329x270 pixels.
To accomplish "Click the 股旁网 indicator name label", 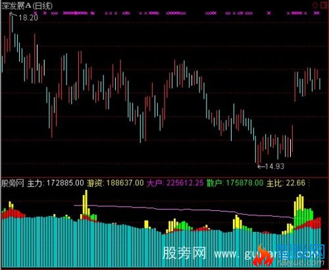I will [13, 183].
